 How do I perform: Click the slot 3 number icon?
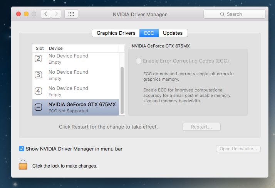click(x=38, y=75)
